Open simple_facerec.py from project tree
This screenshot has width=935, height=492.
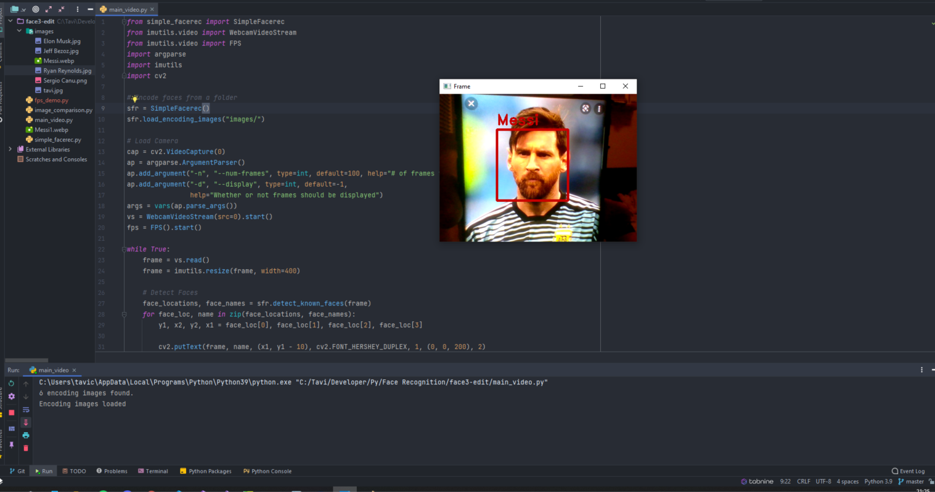tap(53, 140)
